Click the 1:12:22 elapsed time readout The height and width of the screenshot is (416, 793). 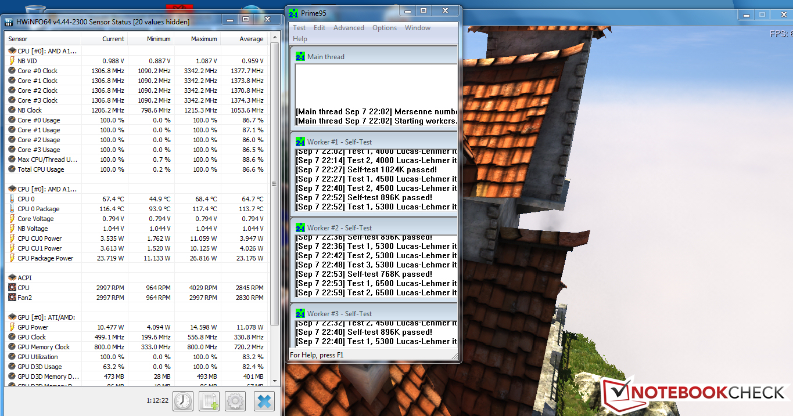point(157,400)
